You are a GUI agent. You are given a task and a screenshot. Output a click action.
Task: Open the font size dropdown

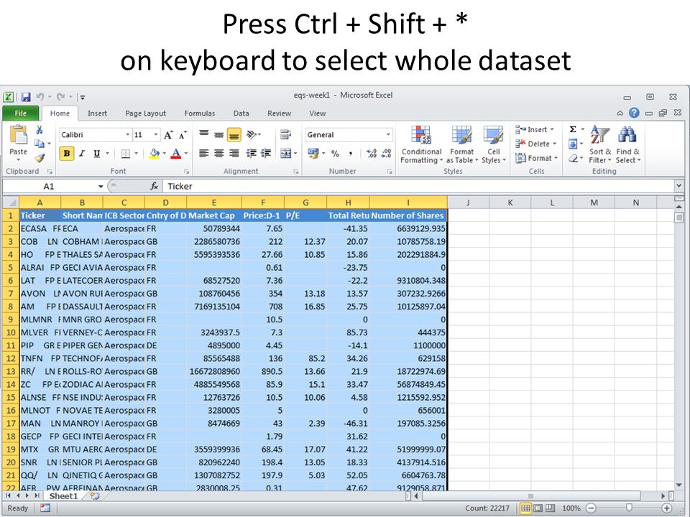(x=156, y=134)
